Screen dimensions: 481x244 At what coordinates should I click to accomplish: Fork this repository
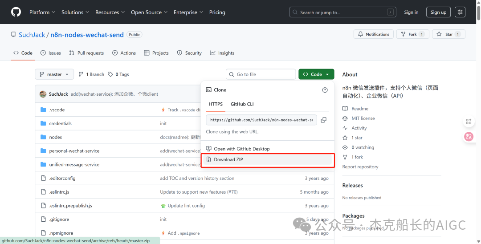(412, 34)
